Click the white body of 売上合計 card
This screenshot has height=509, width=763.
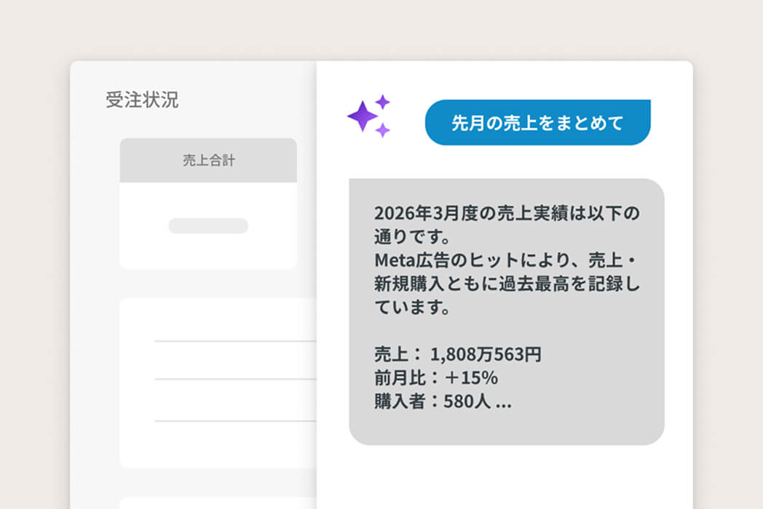coord(208,225)
